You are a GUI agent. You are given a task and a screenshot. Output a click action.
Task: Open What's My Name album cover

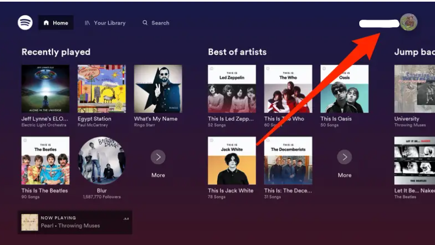click(158, 89)
